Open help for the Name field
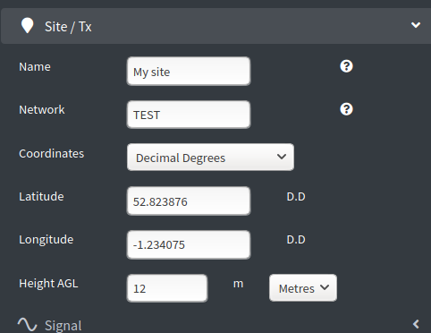Viewport: 431px width, 333px height. click(346, 66)
